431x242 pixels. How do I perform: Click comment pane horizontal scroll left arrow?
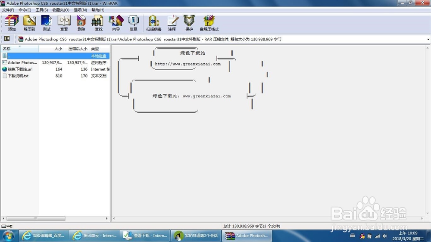114,219
